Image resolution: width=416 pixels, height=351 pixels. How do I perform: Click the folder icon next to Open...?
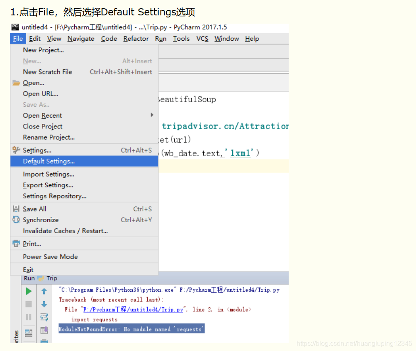[16, 83]
